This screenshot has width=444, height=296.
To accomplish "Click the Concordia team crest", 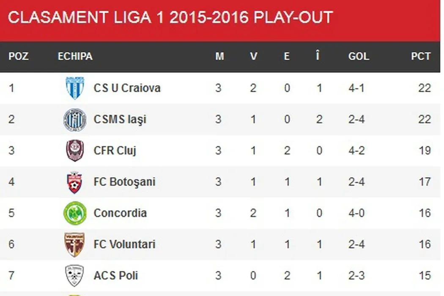I will (x=75, y=213).
